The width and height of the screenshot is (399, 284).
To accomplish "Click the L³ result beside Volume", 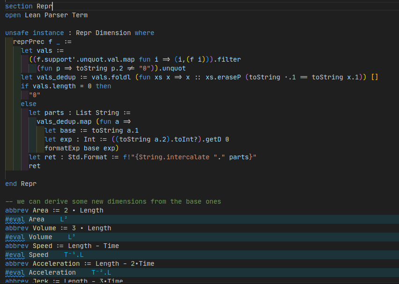I will pyautogui.click(x=72, y=237).
